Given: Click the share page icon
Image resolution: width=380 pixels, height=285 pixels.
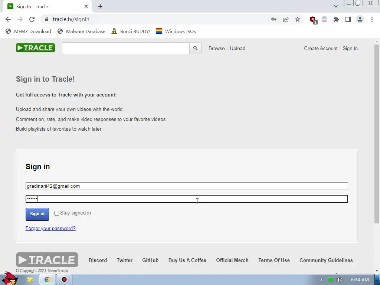Looking at the screenshot, I should pyautogui.click(x=286, y=19).
